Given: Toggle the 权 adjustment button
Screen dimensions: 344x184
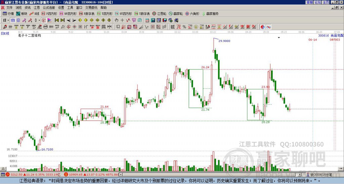Looking at the screenshot, I should pos(44,20).
